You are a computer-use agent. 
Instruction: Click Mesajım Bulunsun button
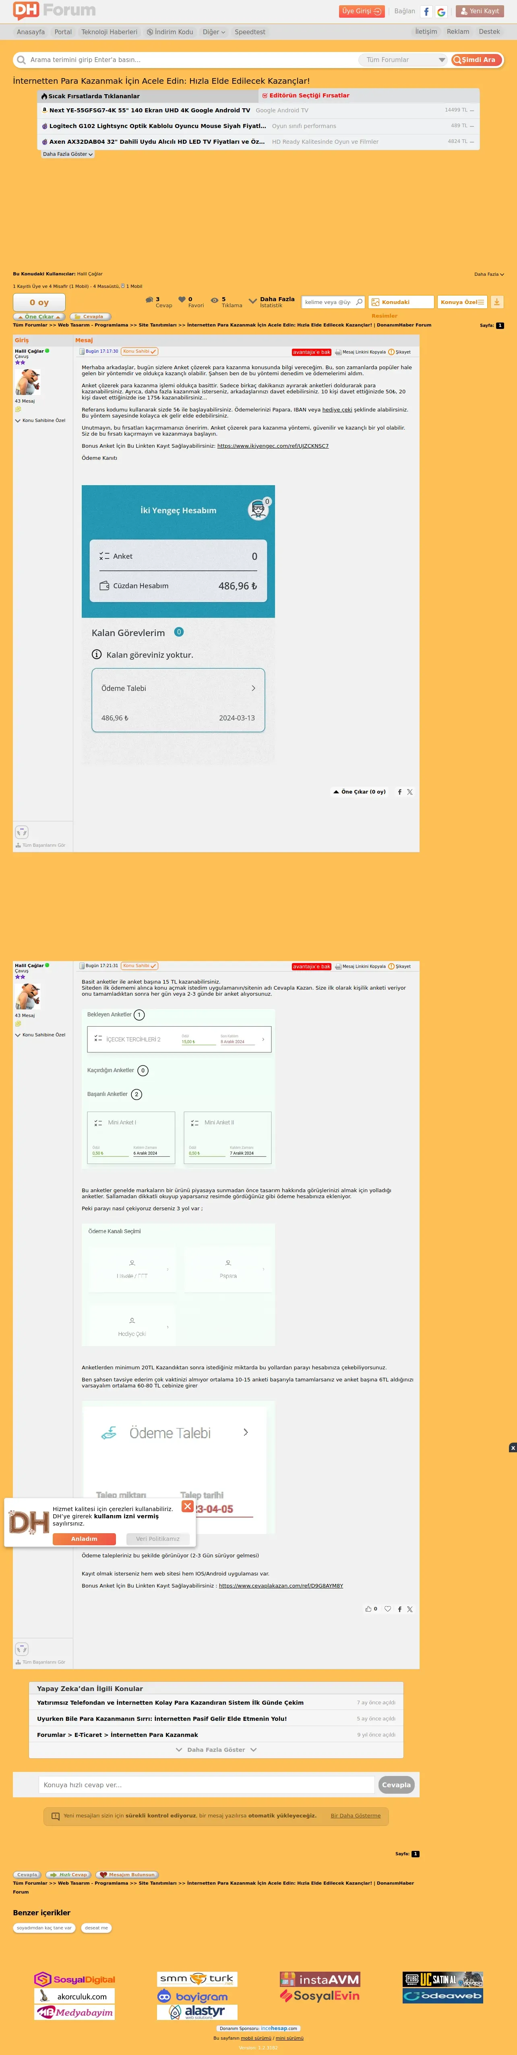pyautogui.click(x=127, y=1875)
